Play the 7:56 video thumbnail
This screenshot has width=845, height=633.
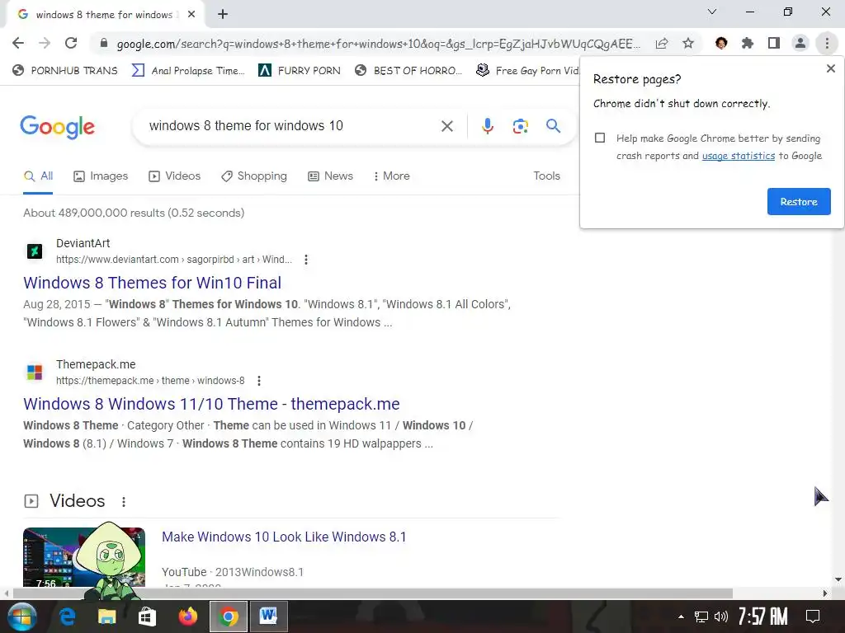[84, 557]
